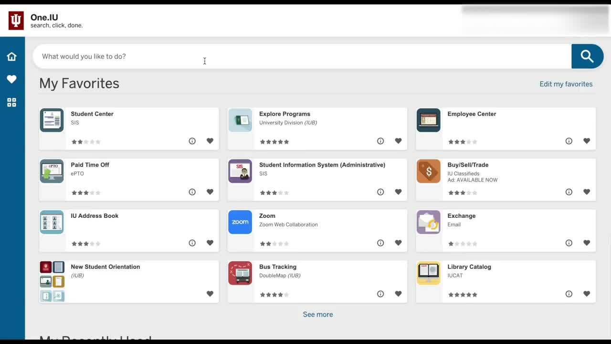Image resolution: width=611 pixels, height=344 pixels.
Task: Show info for Buy/Sell/Trade
Action: tap(569, 192)
